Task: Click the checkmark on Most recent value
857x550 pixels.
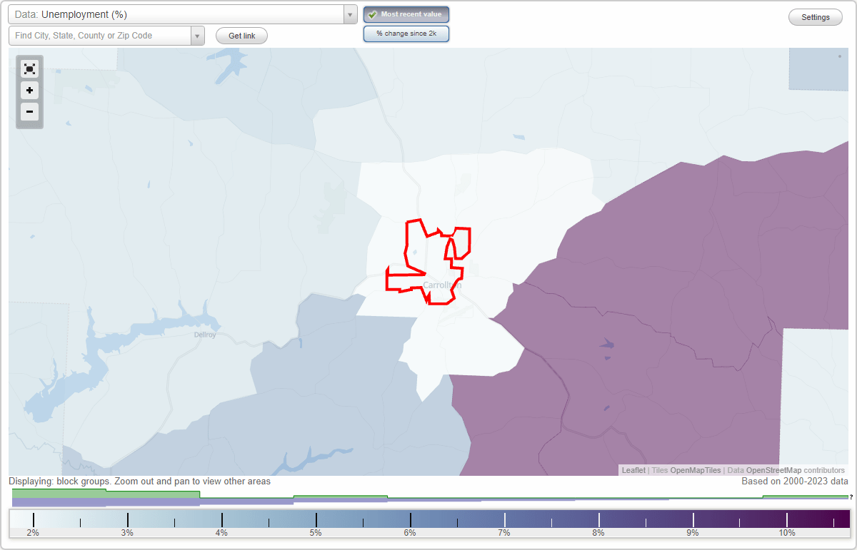Action: point(372,14)
